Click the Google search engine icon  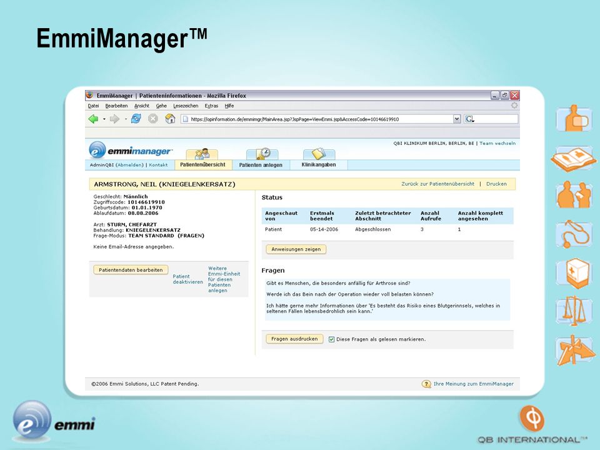click(470, 119)
